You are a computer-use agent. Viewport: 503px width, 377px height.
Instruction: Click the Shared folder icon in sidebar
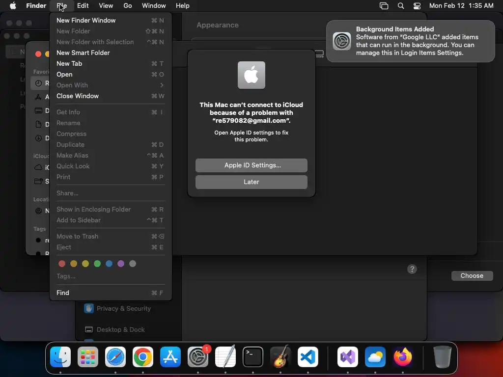(38, 181)
